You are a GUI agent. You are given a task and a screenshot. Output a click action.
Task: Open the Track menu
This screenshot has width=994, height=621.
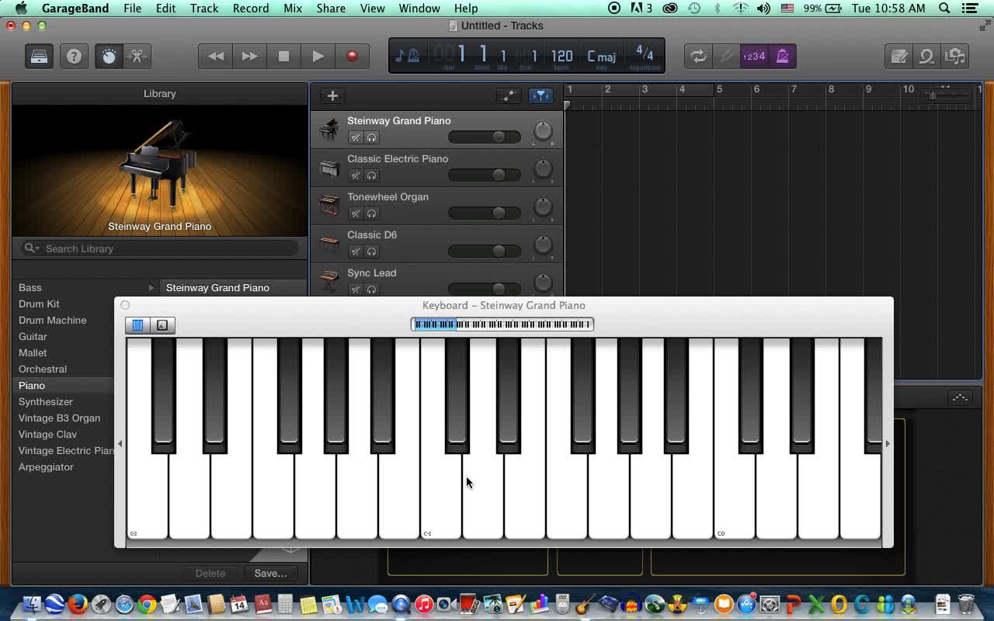pos(204,9)
